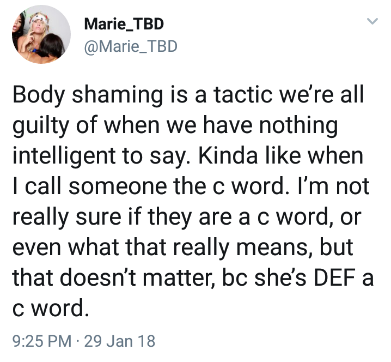Open the 9:25 PM timestamp
Viewport: 391px width, 362px height.
[x=42, y=341]
